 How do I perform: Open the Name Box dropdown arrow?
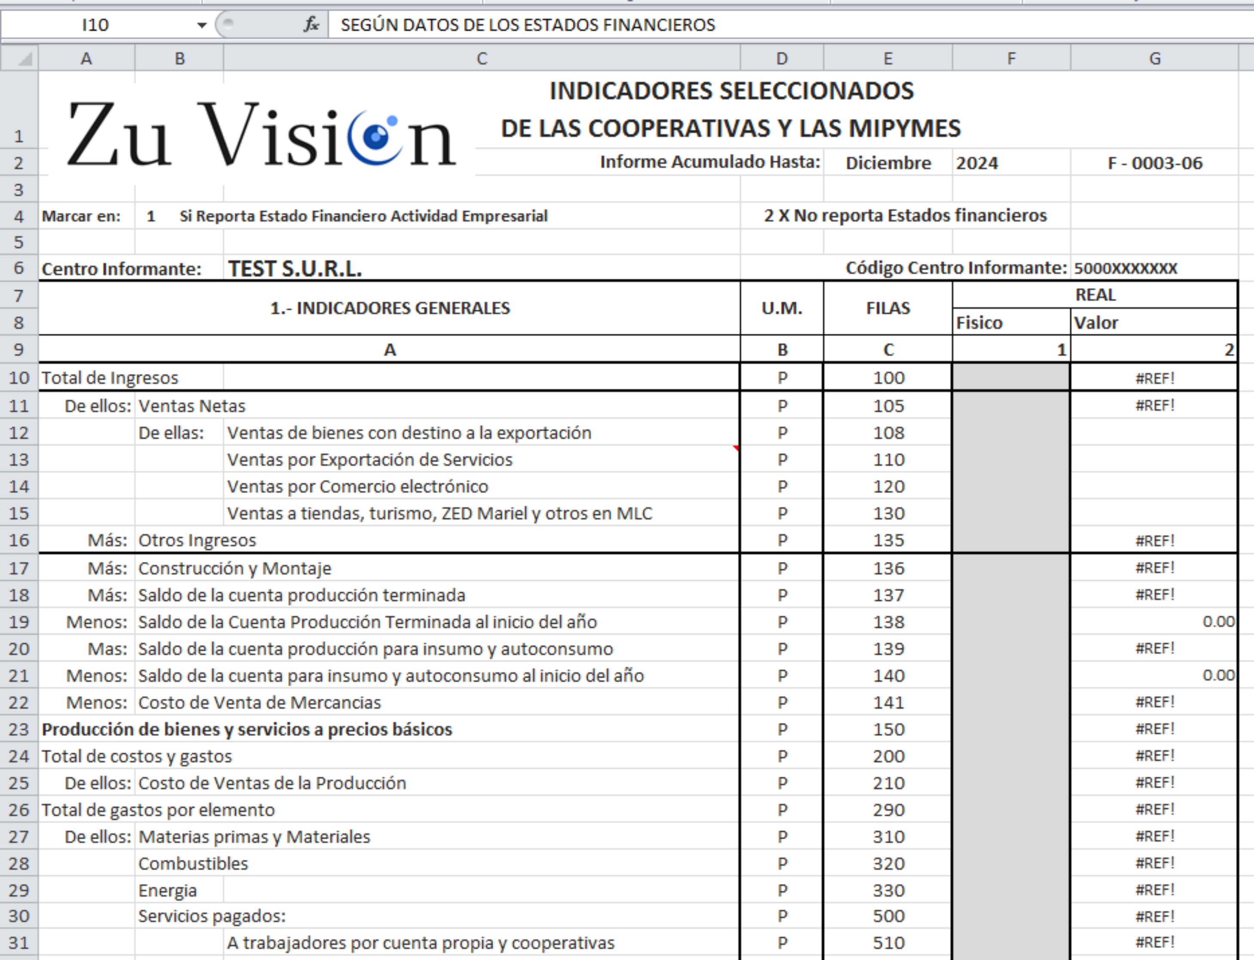pyautogui.click(x=201, y=25)
